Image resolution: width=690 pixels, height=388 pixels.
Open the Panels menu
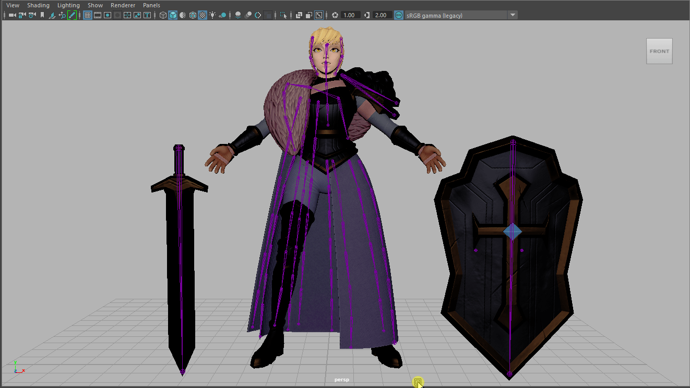point(151,5)
